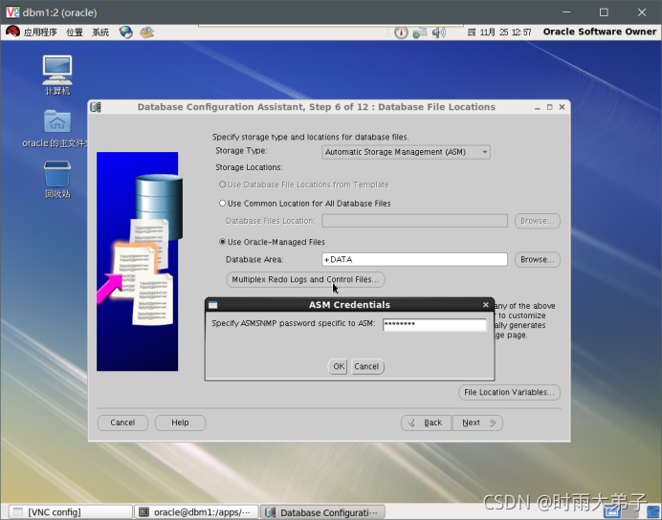662x520 pixels.
Task: Minimize the Database Configuration Assistant window
Action: (537, 108)
